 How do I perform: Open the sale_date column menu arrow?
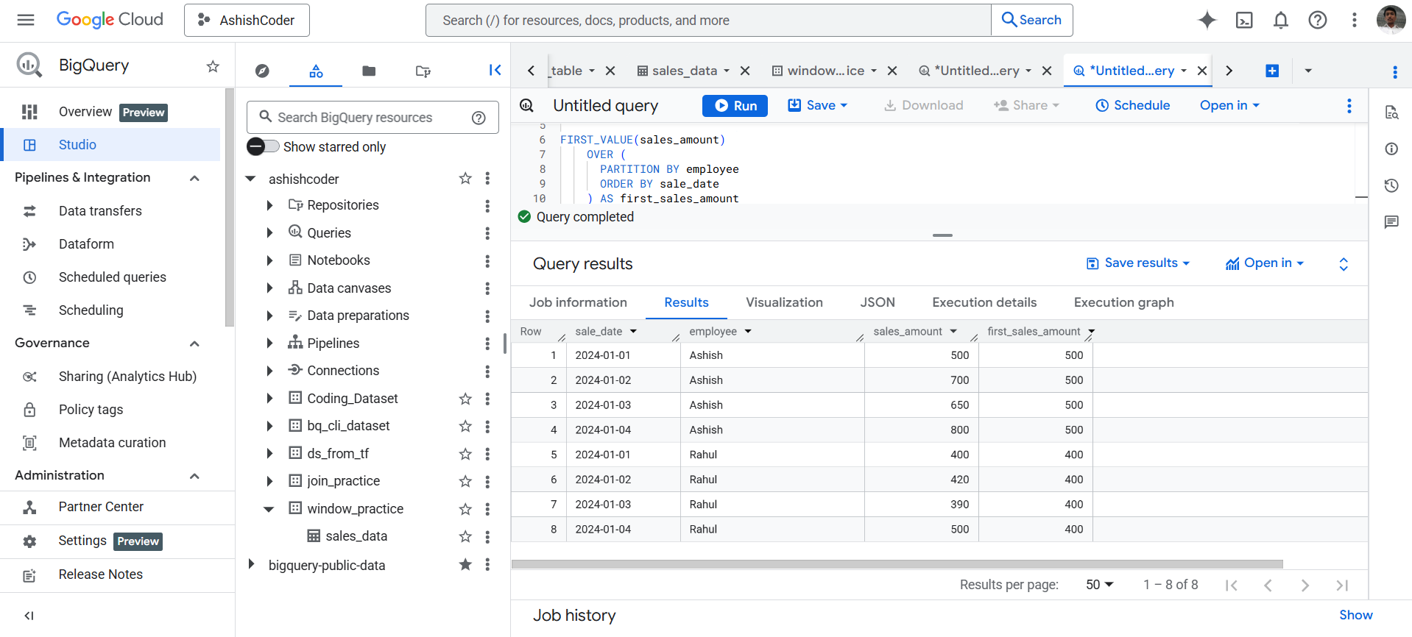tap(633, 332)
